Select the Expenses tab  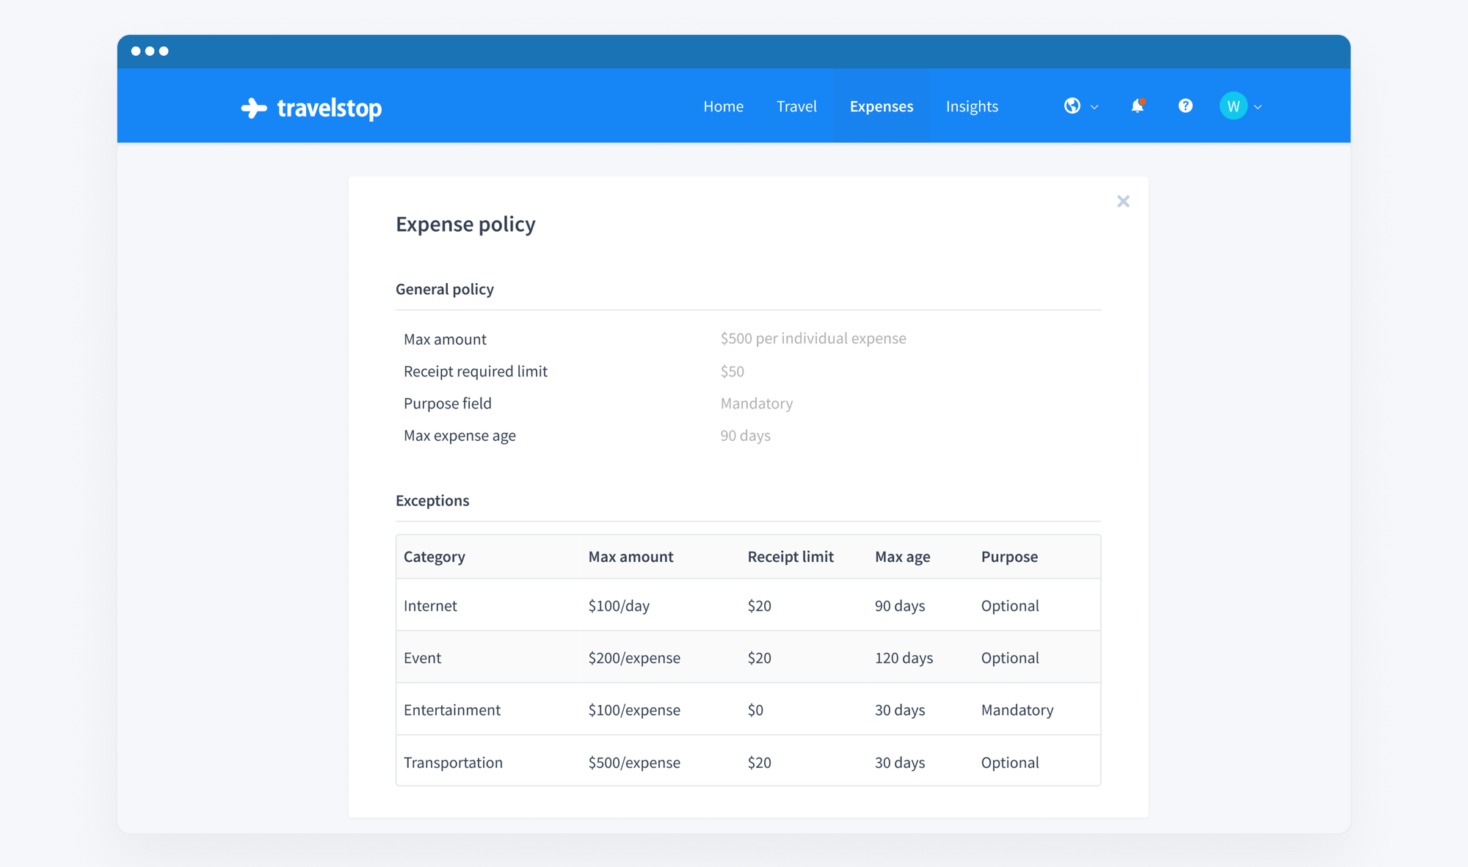(x=882, y=106)
